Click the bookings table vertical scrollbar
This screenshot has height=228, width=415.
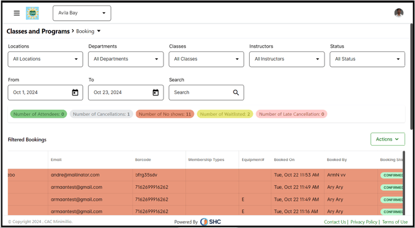404,183
